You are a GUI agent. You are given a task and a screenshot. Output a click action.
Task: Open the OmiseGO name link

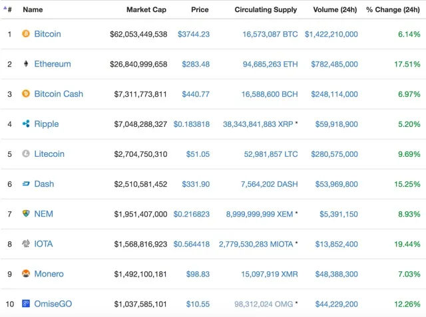pyautogui.click(x=53, y=304)
